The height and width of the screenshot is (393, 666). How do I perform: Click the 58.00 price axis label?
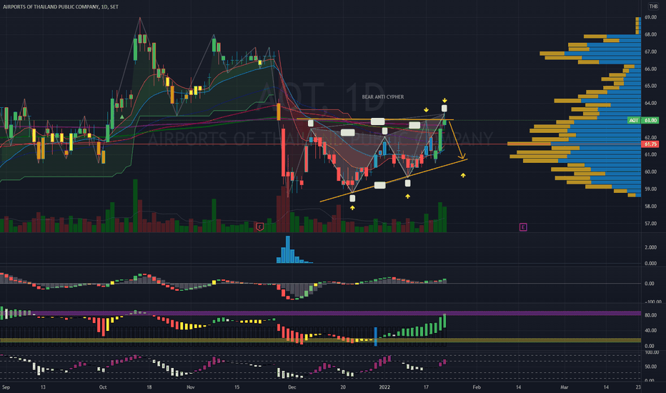point(651,207)
